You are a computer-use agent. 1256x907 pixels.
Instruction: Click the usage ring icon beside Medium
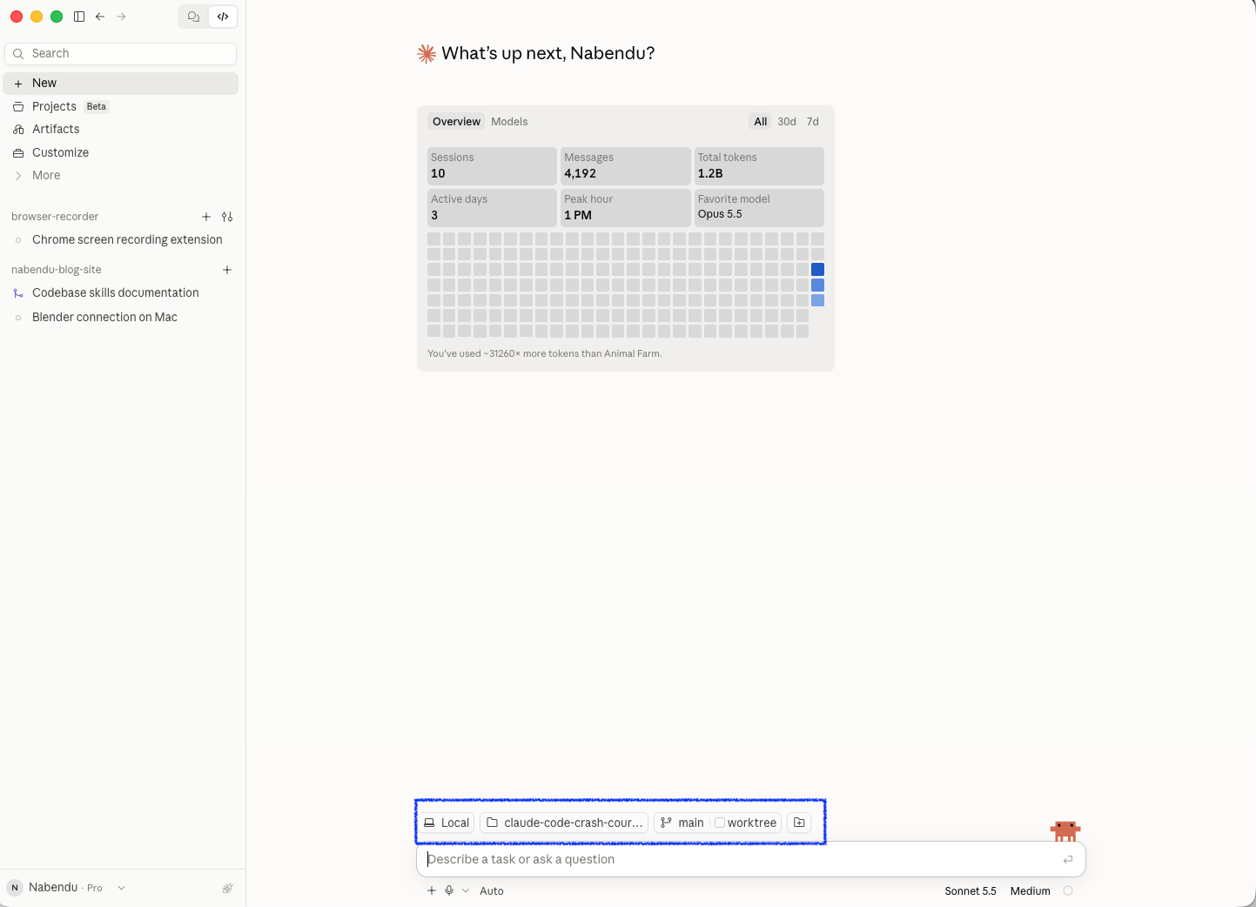[1068, 890]
